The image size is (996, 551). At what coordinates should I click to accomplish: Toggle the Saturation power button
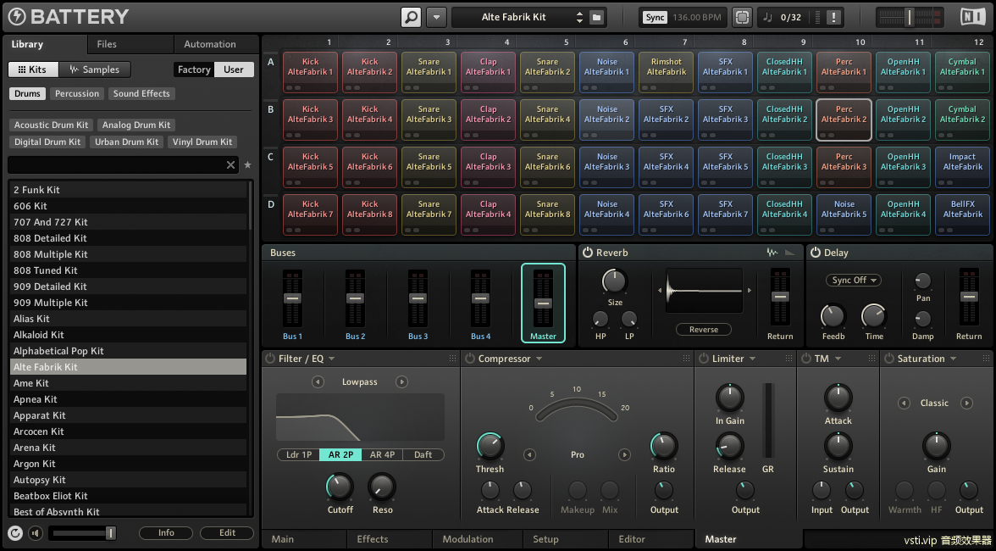click(x=888, y=359)
